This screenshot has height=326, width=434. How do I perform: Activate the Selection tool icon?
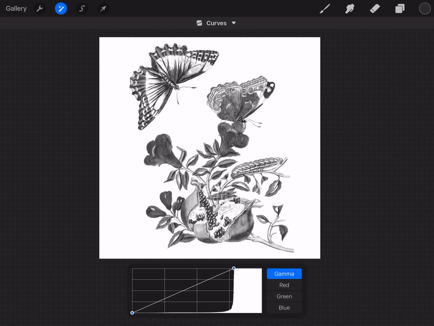(82, 9)
